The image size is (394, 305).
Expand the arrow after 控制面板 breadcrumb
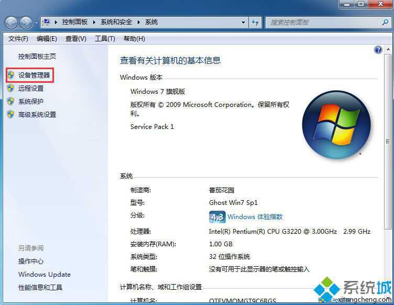(x=94, y=22)
